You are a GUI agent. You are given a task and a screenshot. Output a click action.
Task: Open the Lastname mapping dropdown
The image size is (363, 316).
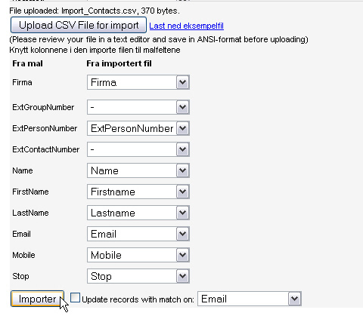click(x=138, y=213)
